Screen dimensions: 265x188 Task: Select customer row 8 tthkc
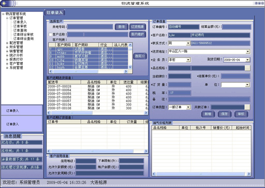tap(89, 53)
